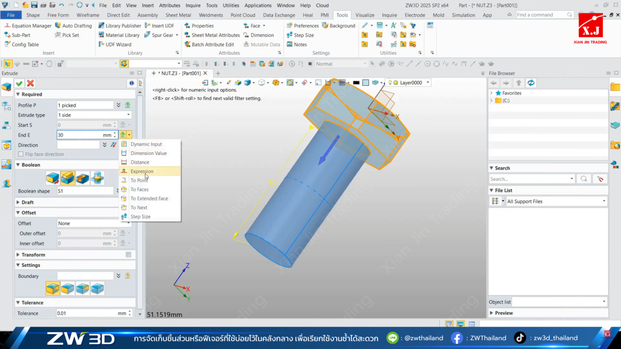Open the Equation Manager tool
Viewport: 621px width, 349px height.
(x=27, y=26)
